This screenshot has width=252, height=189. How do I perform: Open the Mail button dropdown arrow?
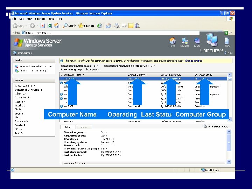(x=112, y=26)
